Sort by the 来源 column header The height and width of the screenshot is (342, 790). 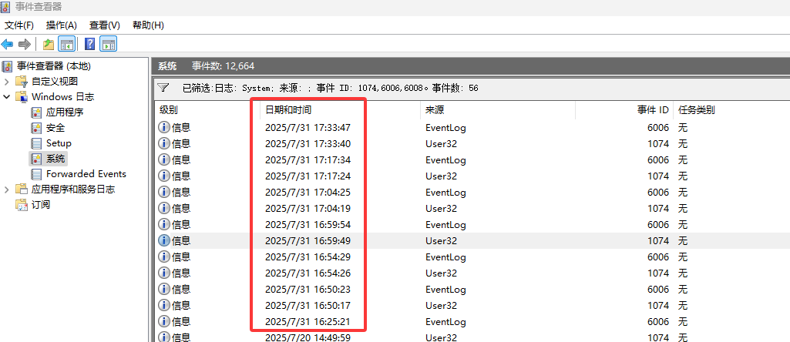(x=498, y=110)
